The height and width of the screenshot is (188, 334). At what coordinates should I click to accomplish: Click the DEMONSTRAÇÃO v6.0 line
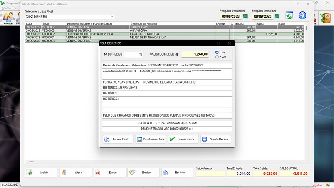167,129
